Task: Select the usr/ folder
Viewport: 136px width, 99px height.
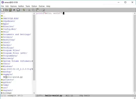Action: click(x=5, y=88)
